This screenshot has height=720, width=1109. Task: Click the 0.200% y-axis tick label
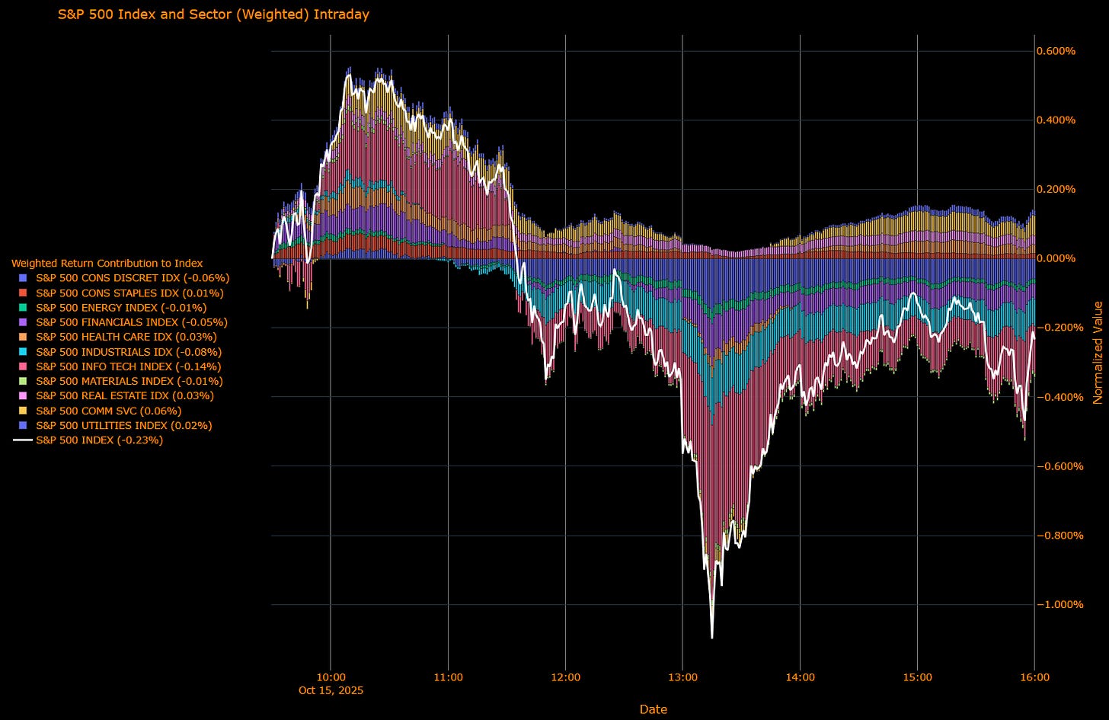(1056, 189)
